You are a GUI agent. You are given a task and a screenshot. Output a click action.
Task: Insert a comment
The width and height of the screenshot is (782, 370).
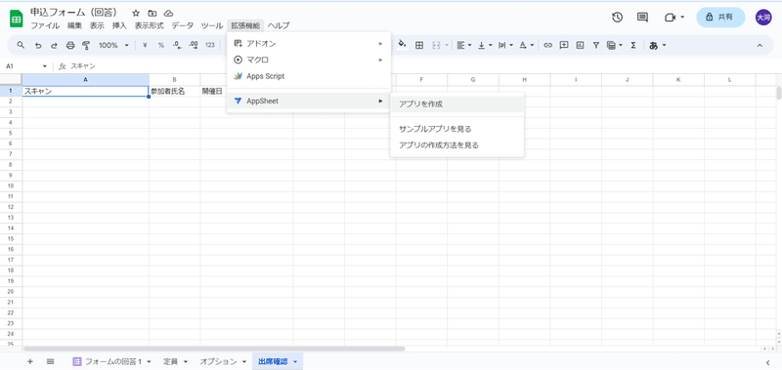pyautogui.click(x=564, y=45)
